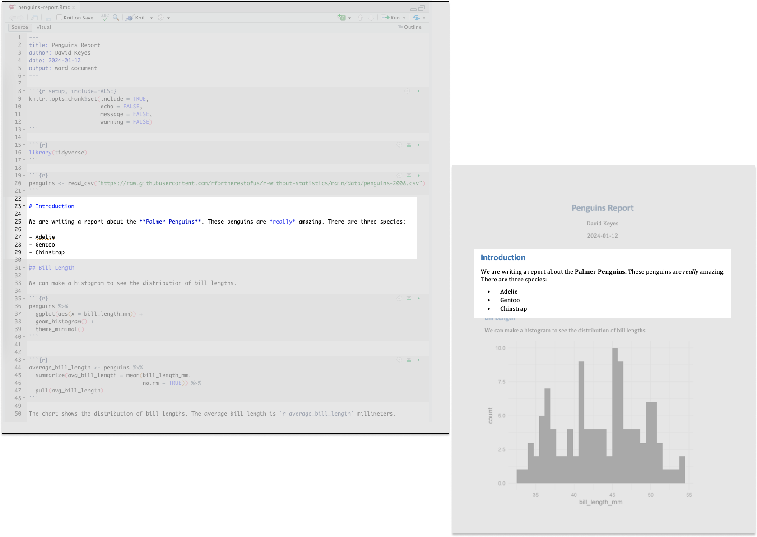Click the show in new window icon

click(x=34, y=18)
